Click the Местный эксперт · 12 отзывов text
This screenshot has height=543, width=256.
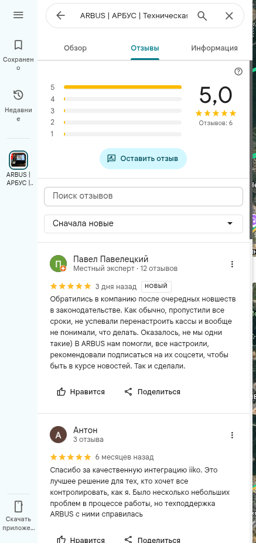[125, 269]
